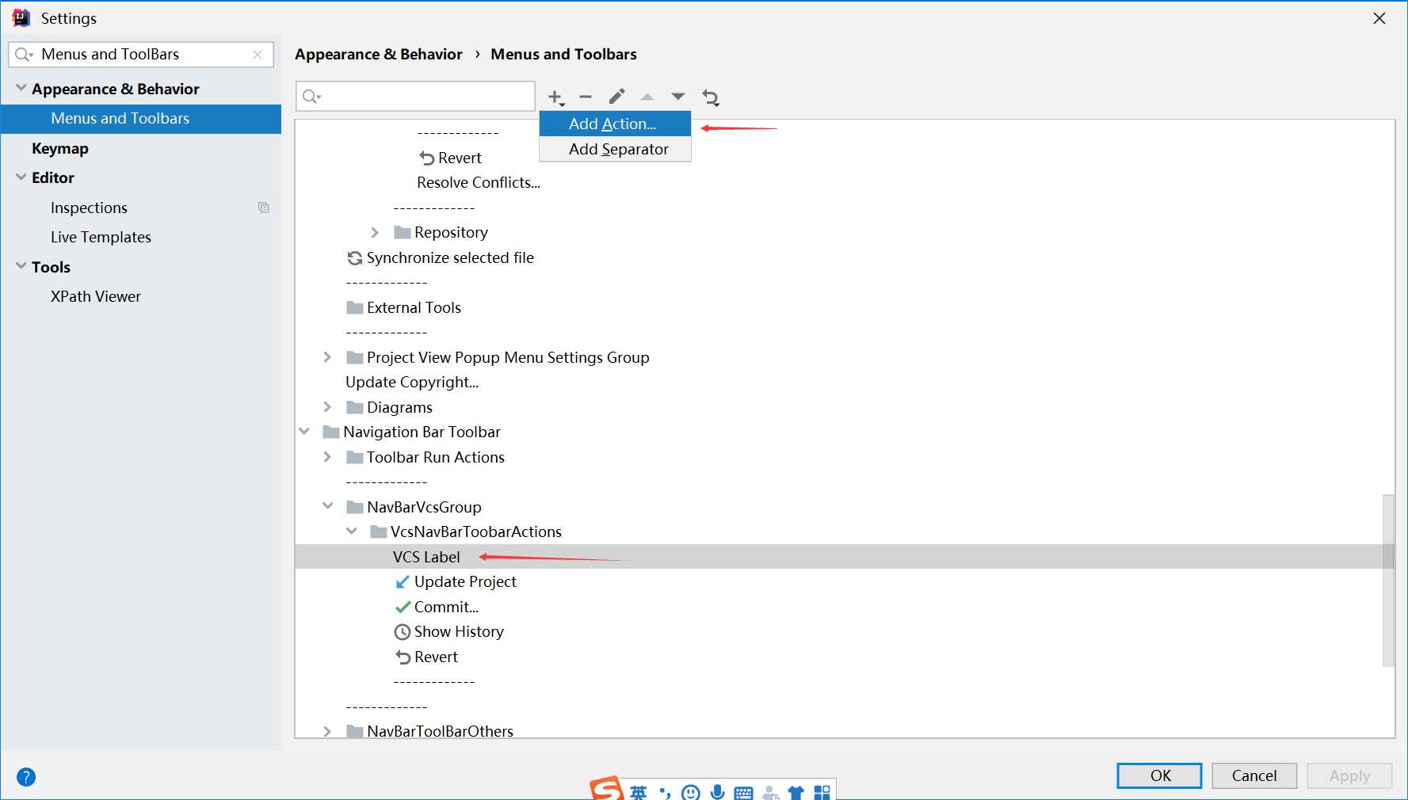Click the OK button
Viewport: 1408px width, 800px height.
1159,775
